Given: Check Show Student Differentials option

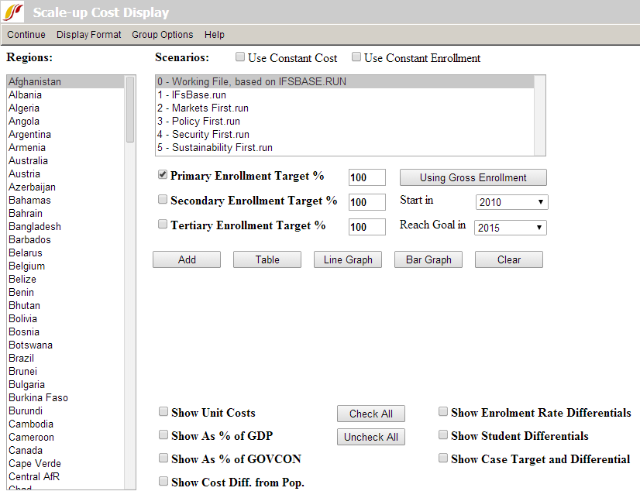Looking at the screenshot, I should [443, 435].
